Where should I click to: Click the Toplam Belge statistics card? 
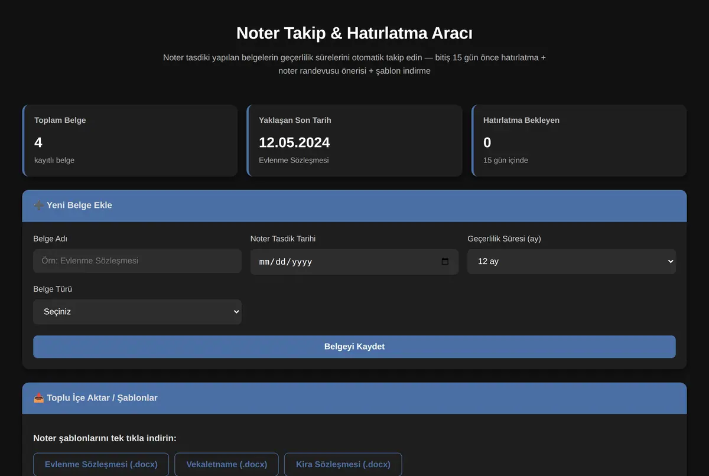(130, 141)
